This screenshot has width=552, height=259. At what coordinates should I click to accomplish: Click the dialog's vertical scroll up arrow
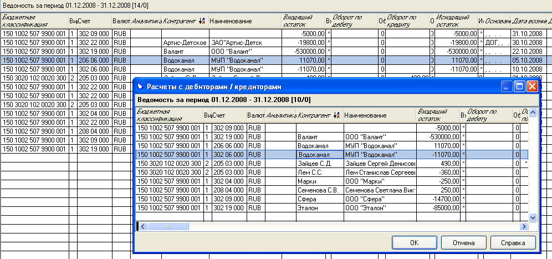[533, 113]
